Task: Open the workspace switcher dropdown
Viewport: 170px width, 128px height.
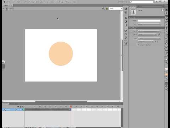Action: pos(123,2)
